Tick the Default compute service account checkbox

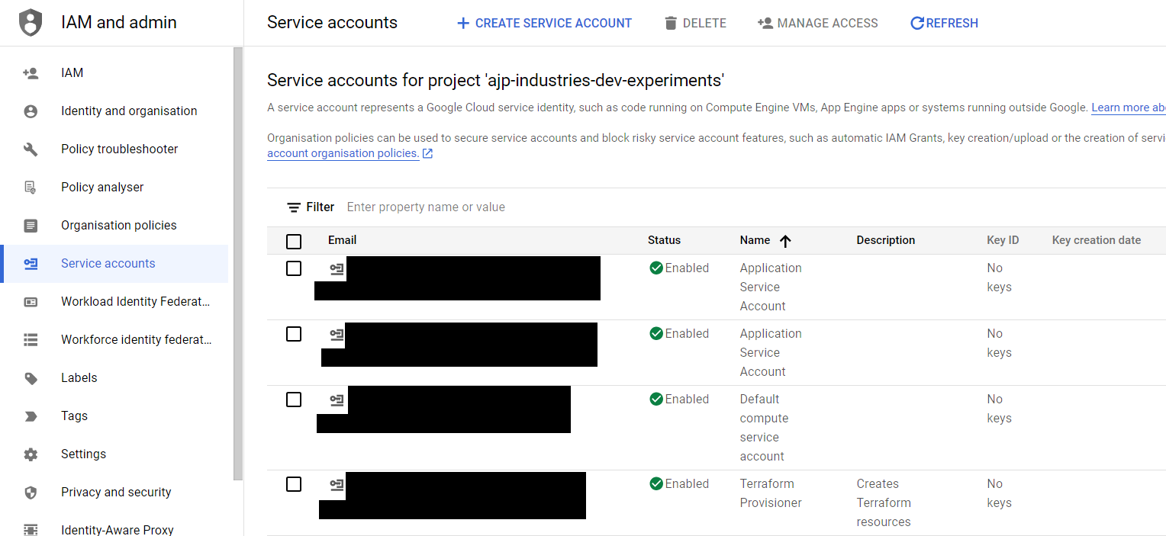tap(294, 400)
